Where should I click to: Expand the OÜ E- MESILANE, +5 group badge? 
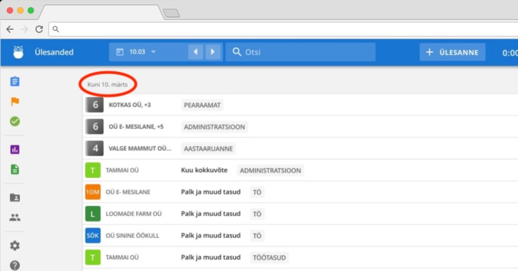[x=95, y=127]
